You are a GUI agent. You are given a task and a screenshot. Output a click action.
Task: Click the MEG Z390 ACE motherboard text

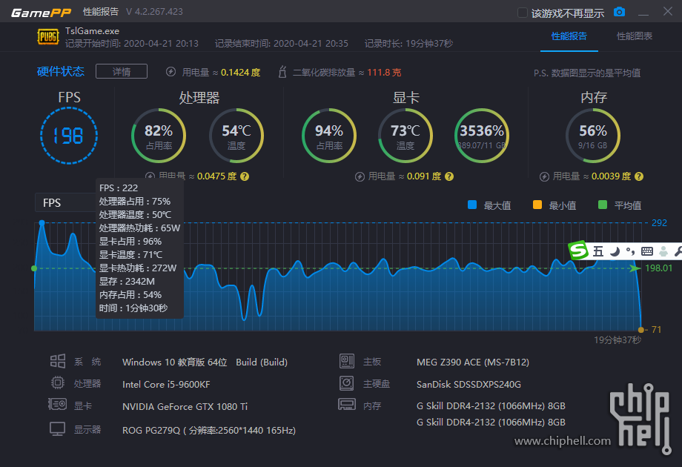pyautogui.click(x=473, y=362)
